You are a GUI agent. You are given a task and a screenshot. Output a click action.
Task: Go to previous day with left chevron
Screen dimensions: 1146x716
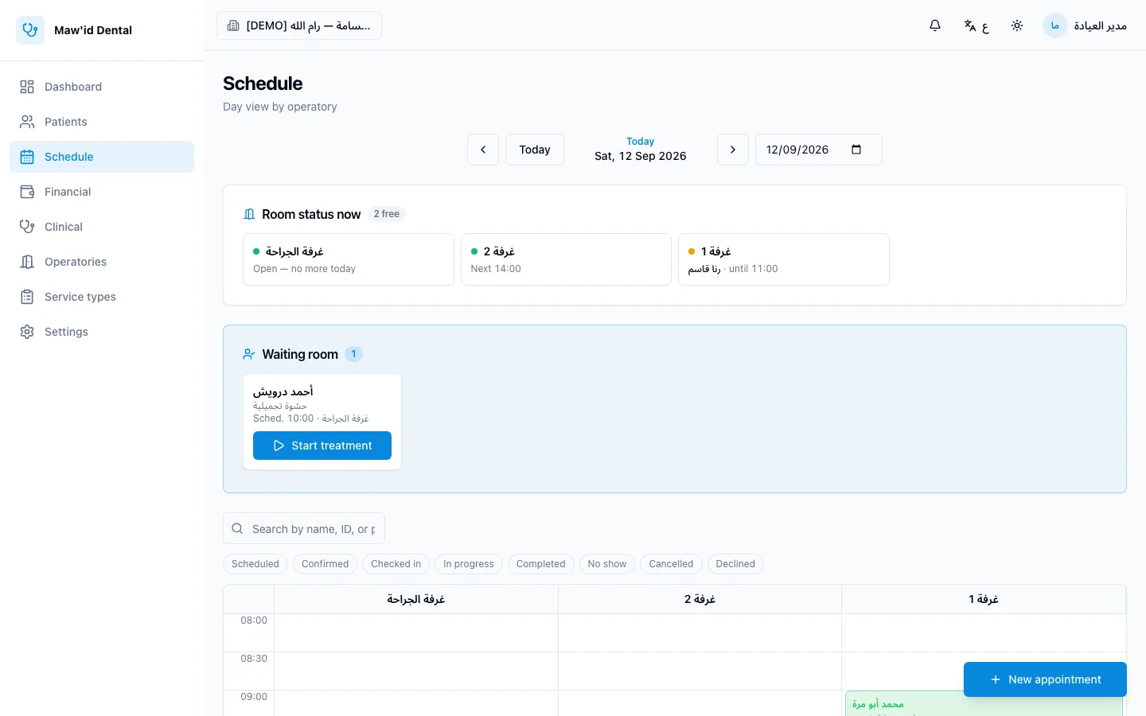tap(483, 150)
